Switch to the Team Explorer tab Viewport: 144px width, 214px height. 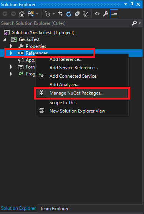[x=55, y=209]
